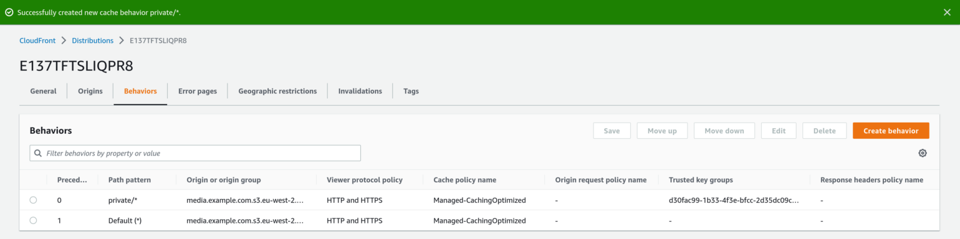
Task: Click the trusted key group ID d30fac99
Action: [x=734, y=200]
